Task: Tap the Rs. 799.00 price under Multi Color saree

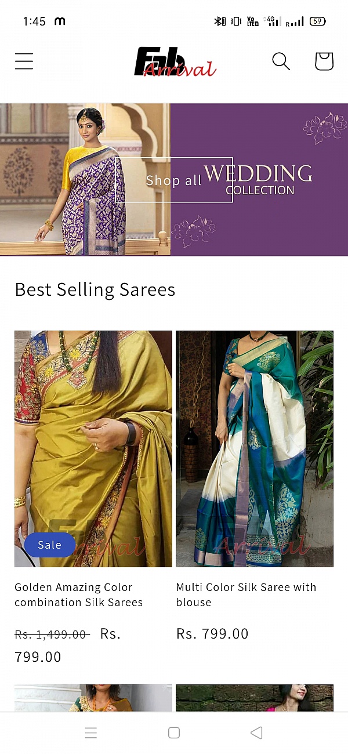Action: point(212,634)
